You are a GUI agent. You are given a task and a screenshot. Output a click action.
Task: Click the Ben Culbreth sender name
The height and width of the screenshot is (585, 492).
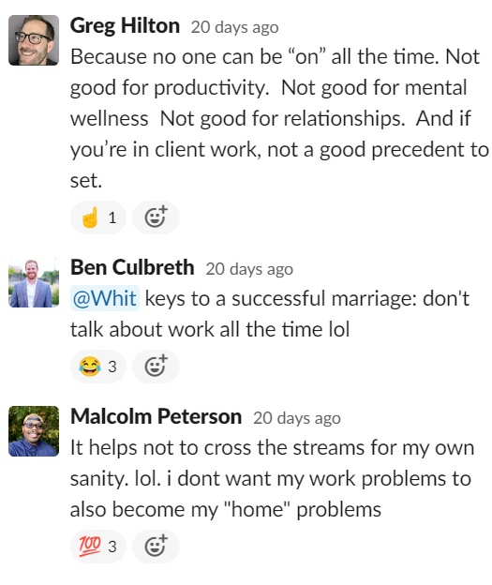coord(132,268)
